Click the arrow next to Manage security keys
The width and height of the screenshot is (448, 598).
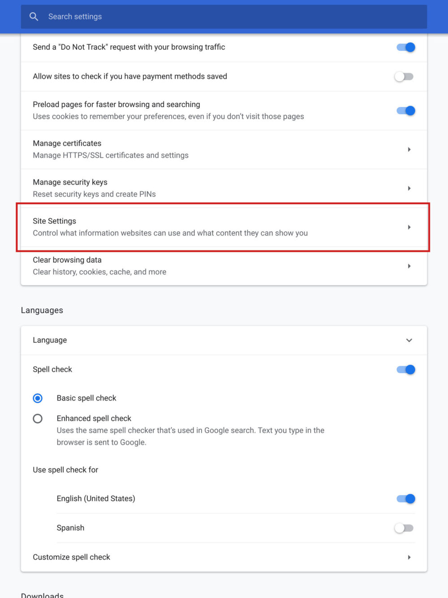coord(409,188)
